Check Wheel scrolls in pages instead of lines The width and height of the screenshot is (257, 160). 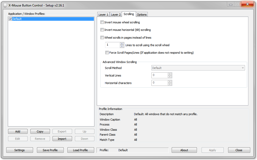pyautogui.click(x=102, y=38)
